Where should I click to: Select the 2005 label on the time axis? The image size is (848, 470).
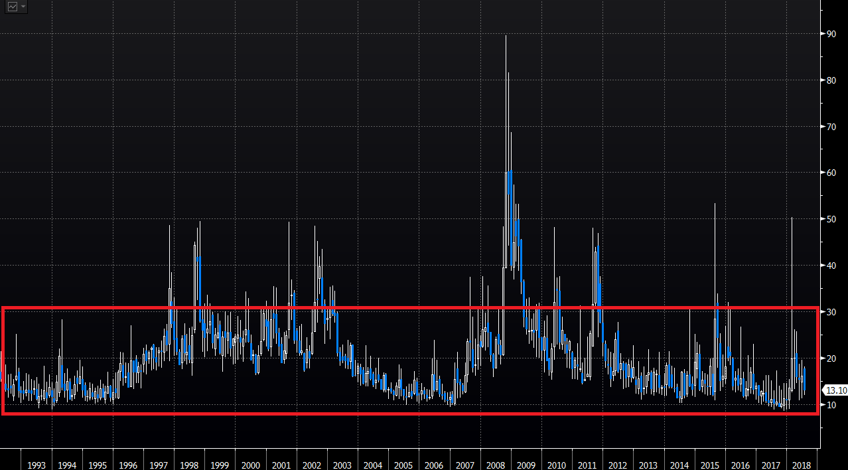(x=403, y=466)
